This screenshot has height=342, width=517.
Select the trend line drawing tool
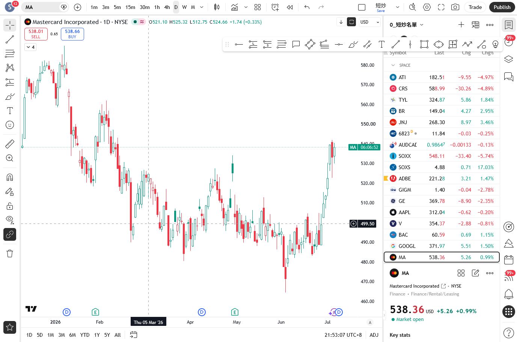[x=10, y=39]
